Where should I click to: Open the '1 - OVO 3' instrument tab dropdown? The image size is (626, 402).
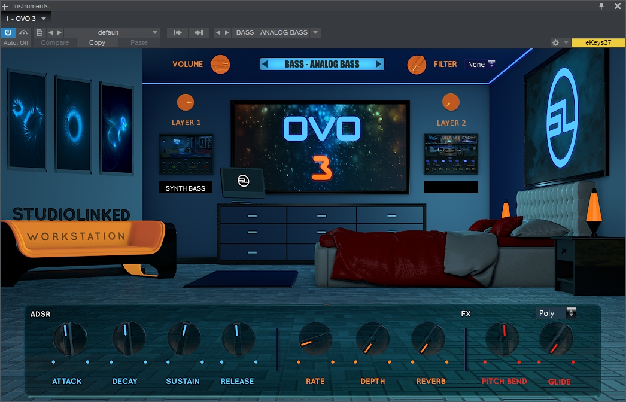click(26, 19)
